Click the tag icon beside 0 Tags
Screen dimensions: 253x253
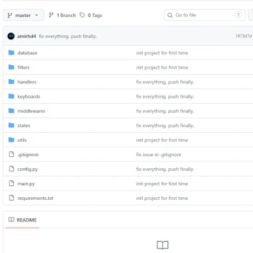click(82, 15)
